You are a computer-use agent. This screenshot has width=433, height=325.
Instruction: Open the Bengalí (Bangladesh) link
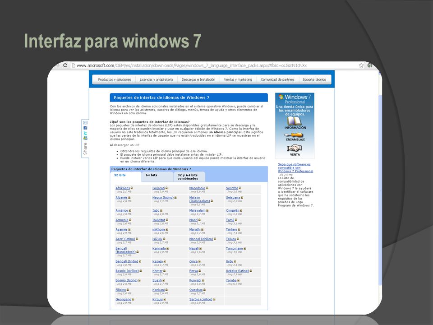click(126, 250)
